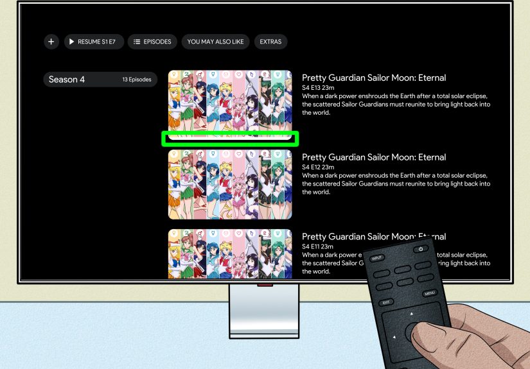Tap the left arrow on the remote

pyautogui.click(x=394, y=337)
